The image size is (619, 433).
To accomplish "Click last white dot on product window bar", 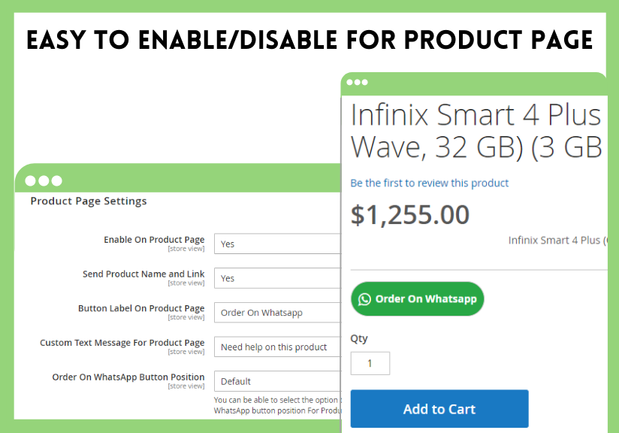I will [365, 82].
